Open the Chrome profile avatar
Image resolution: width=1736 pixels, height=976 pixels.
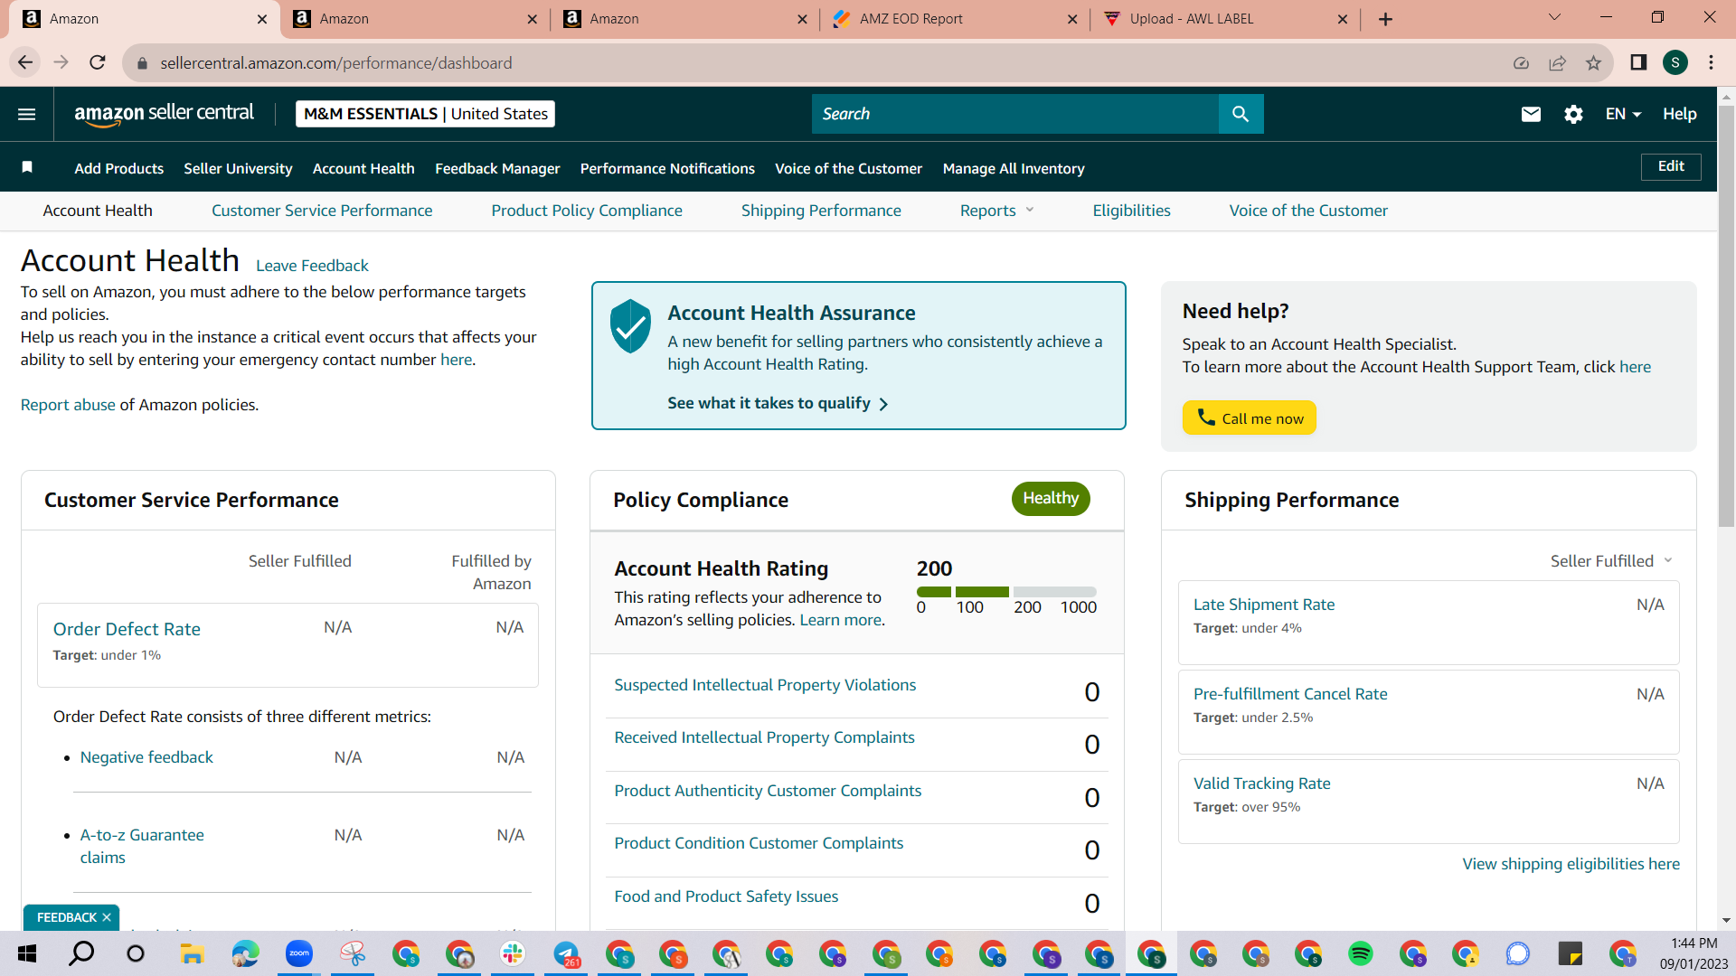pyautogui.click(x=1675, y=62)
